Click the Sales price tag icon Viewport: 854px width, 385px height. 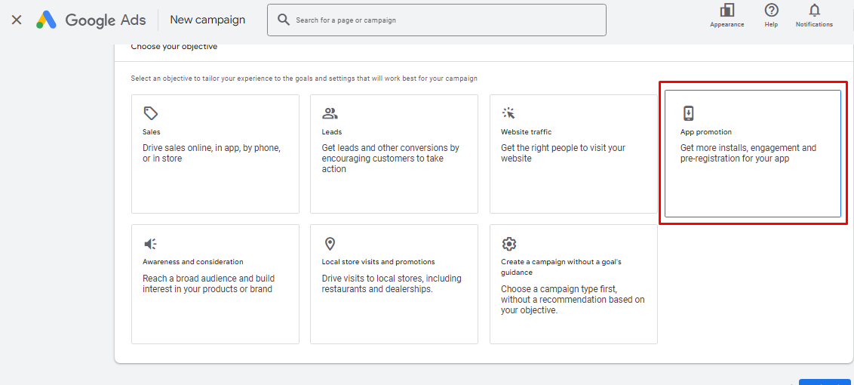pos(151,113)
